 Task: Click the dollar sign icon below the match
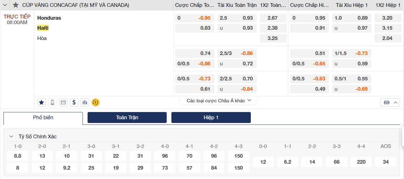point(74,102)
